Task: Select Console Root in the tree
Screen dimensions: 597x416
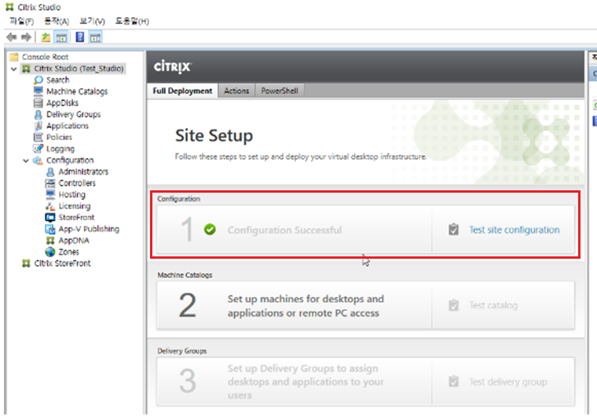Action: 45,57
